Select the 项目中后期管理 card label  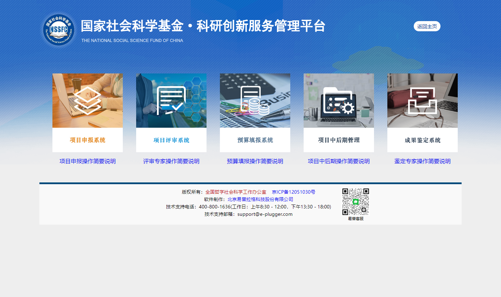(339, 140)
